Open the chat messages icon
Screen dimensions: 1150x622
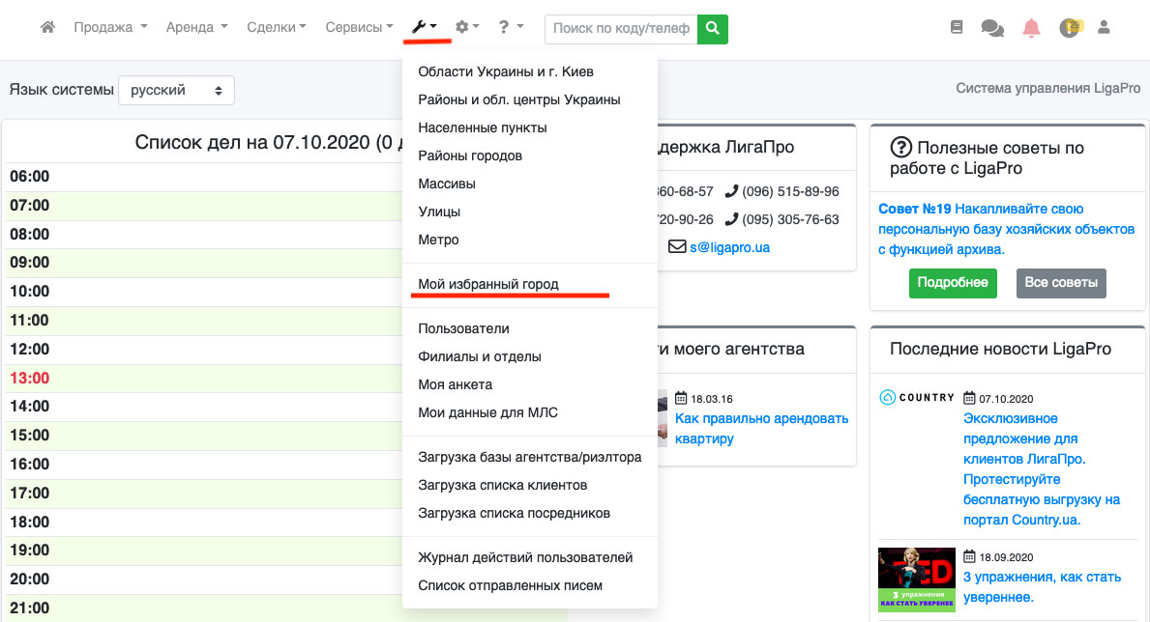click(992, 28)
